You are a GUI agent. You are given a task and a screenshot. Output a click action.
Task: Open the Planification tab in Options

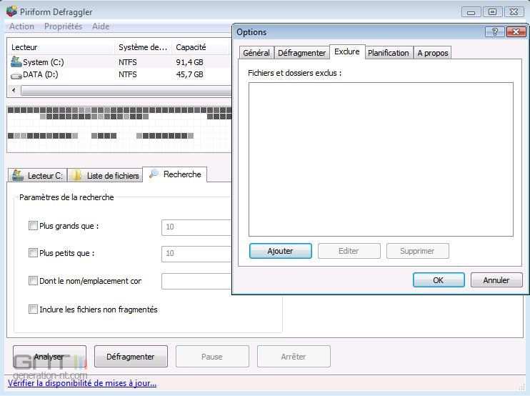click(x=389, y=53)
